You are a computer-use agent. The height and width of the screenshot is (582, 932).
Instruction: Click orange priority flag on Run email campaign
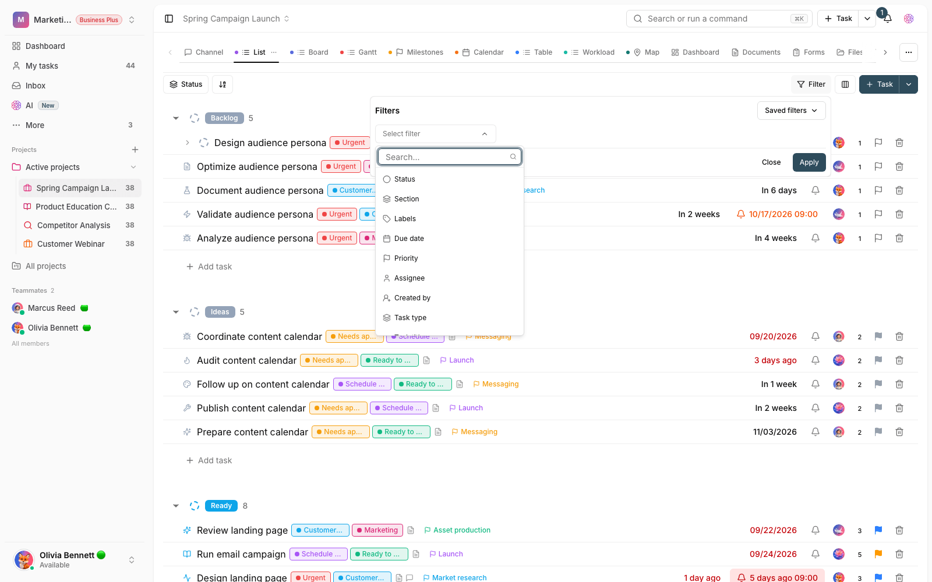coord(878,554)
